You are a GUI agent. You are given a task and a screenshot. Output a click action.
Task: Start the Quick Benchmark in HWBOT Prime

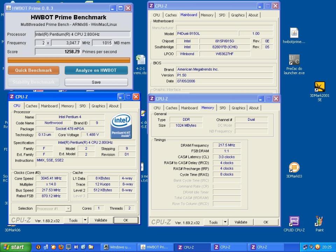(34, 70)
